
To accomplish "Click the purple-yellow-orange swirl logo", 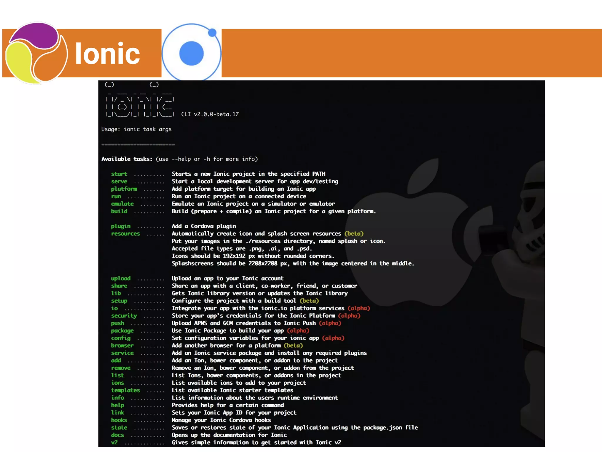I will 37,53.
